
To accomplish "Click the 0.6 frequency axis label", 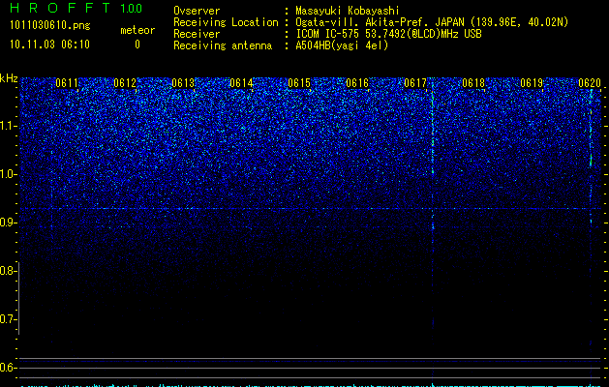I will 8,368.
